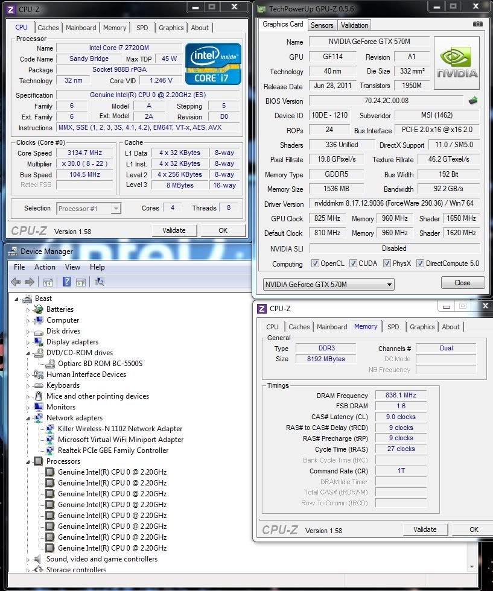Click the Back arrow in Device Manager

(x=16, y=282)
